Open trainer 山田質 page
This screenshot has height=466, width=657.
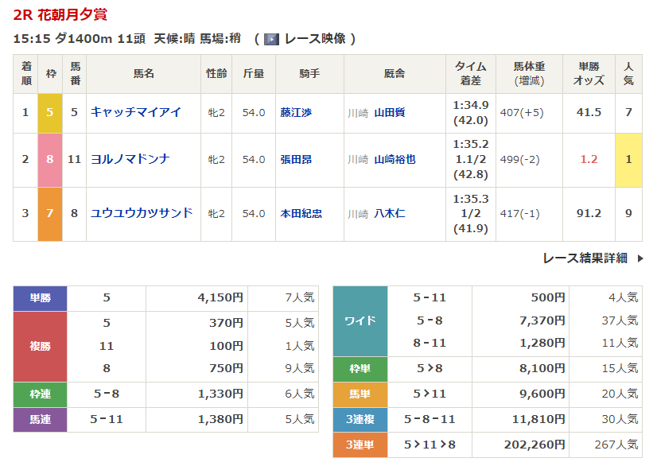click(x=390, y=113)
